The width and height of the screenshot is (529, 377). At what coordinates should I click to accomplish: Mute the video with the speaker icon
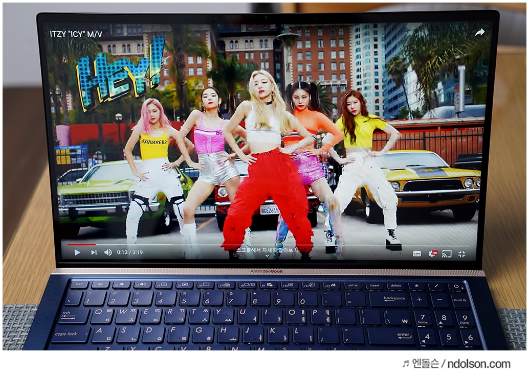(x=108, y=252)
